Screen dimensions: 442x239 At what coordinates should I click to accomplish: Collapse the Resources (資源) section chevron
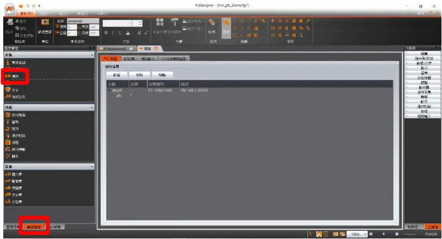click(92, 167)
